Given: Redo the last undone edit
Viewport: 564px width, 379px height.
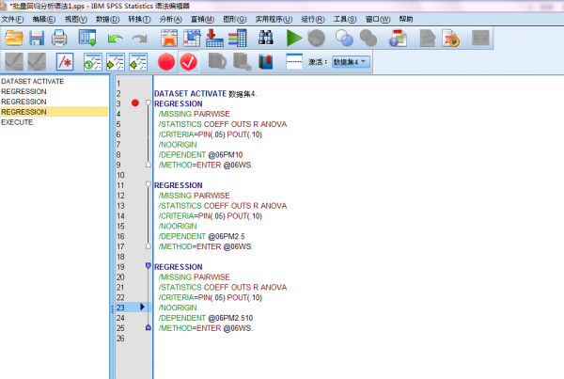Looking at the screenshot, I should point(140,39).
